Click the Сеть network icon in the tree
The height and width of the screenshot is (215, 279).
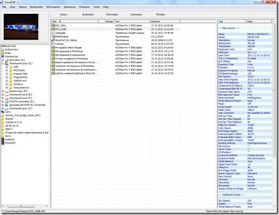[3, 112]
